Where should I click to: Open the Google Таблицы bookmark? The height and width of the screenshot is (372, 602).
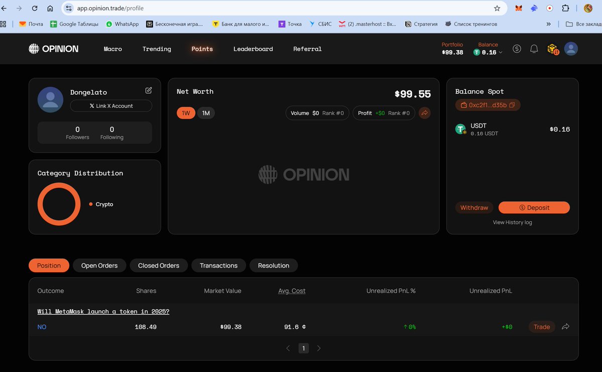(x=74, y=24)
